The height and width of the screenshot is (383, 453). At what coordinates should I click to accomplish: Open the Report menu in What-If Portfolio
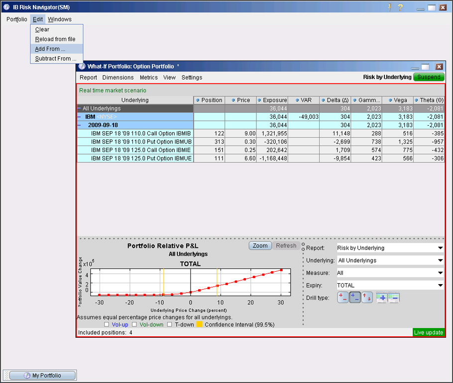(x=88, y=77)
